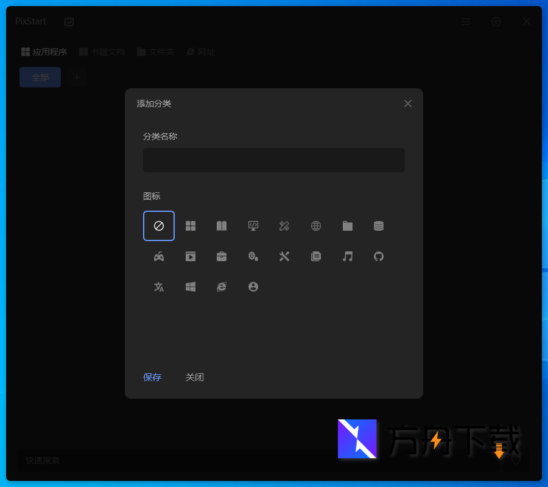Viewport: 548px width, 487px height.
Task: Open the 书籍文档 tab
Action: click(x=102, y=52)
